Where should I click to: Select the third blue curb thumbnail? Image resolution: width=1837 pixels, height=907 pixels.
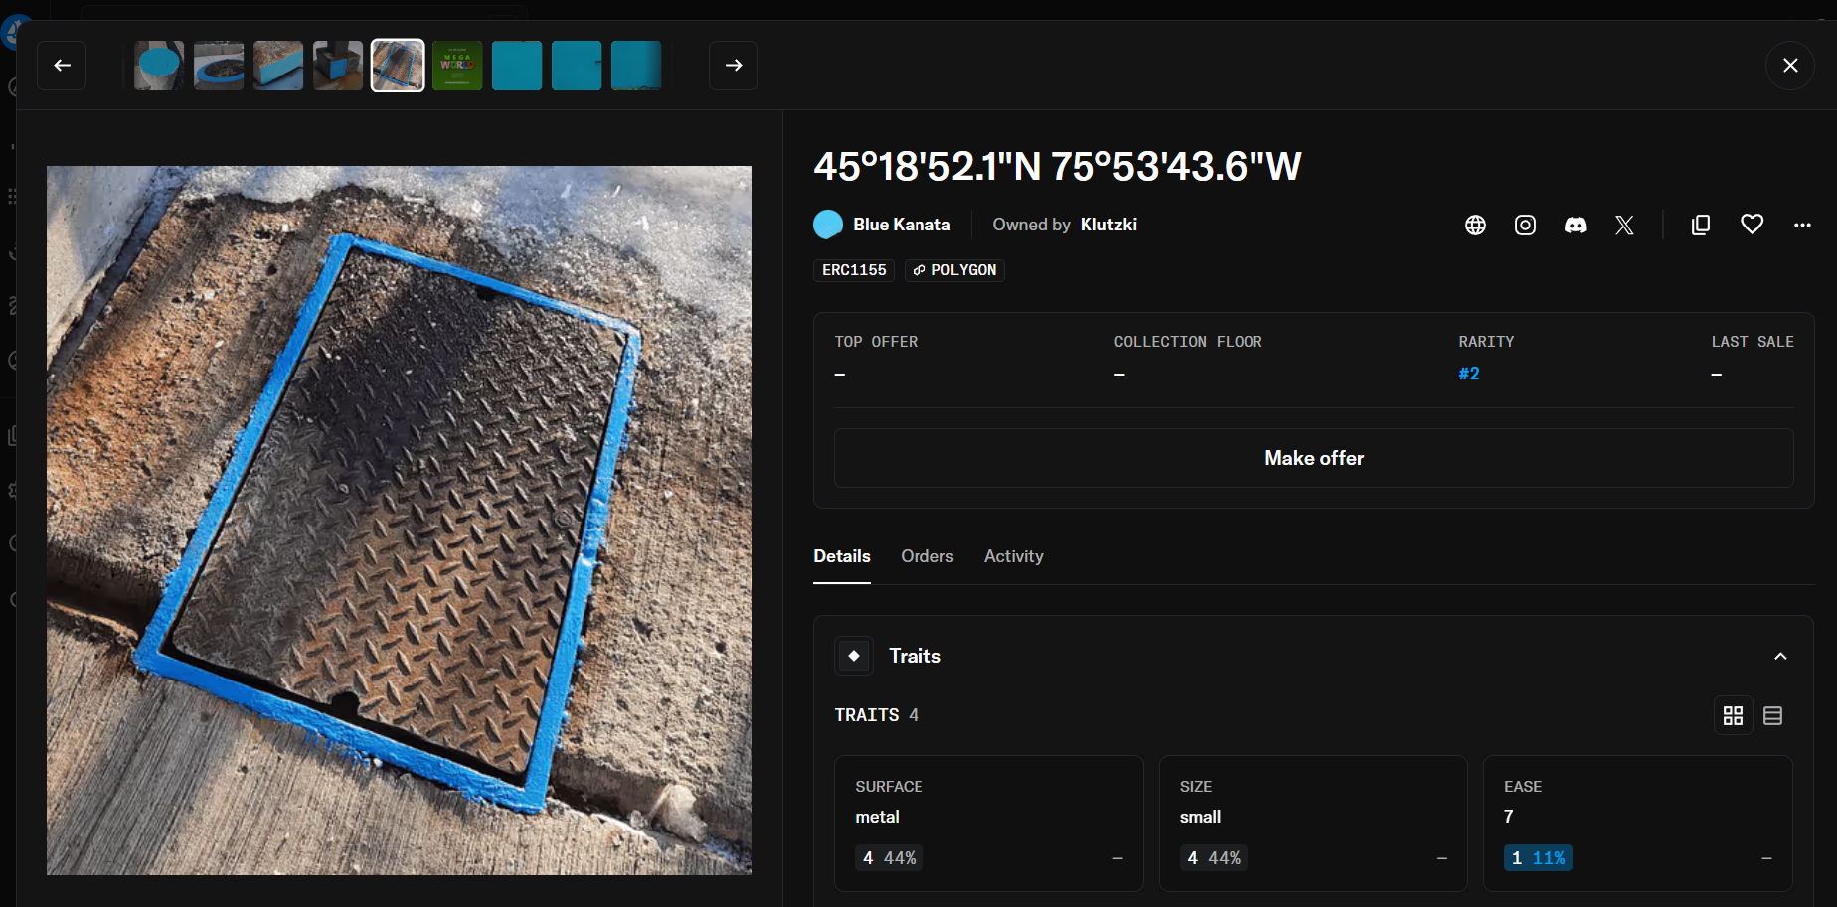point(278,66)
